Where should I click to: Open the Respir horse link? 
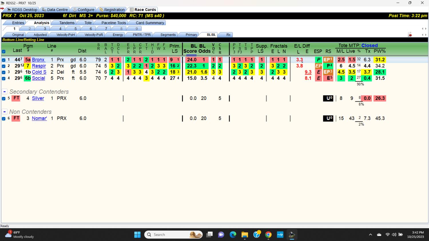39,66
